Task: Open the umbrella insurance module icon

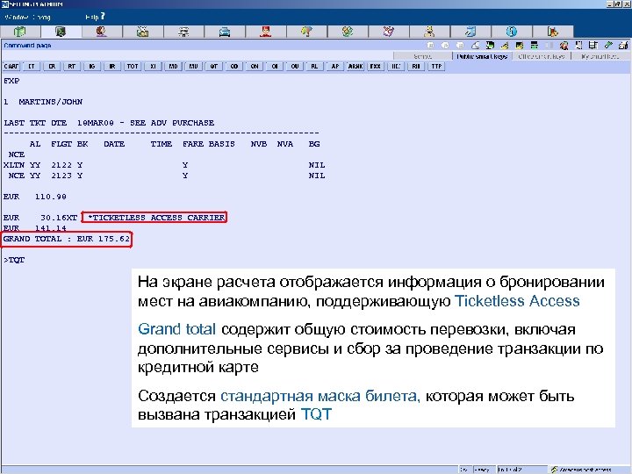Action: [306, 32]
